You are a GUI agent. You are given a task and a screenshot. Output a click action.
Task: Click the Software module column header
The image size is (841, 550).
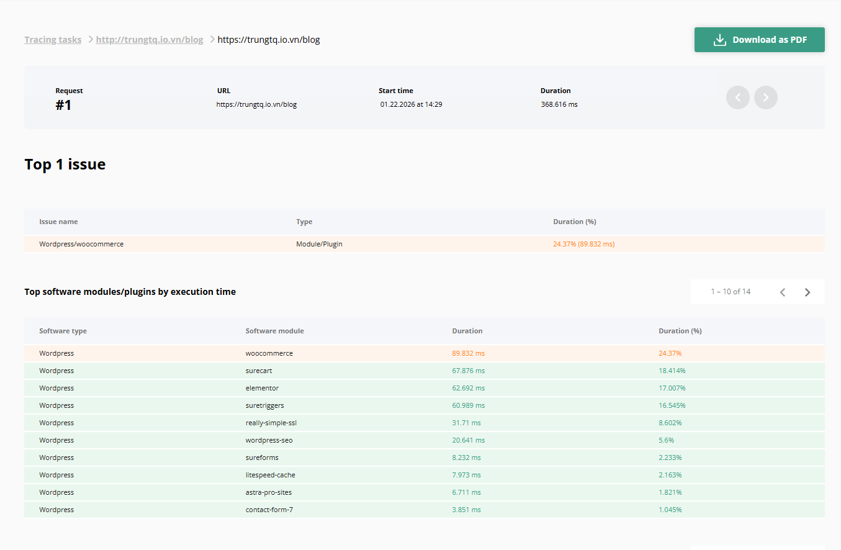point(275,331)
